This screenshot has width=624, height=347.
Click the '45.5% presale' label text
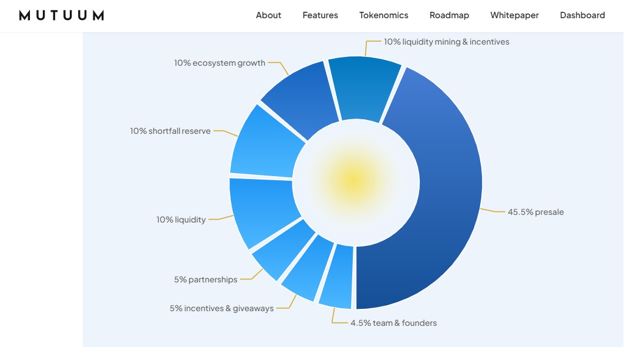tap(536, 212)
